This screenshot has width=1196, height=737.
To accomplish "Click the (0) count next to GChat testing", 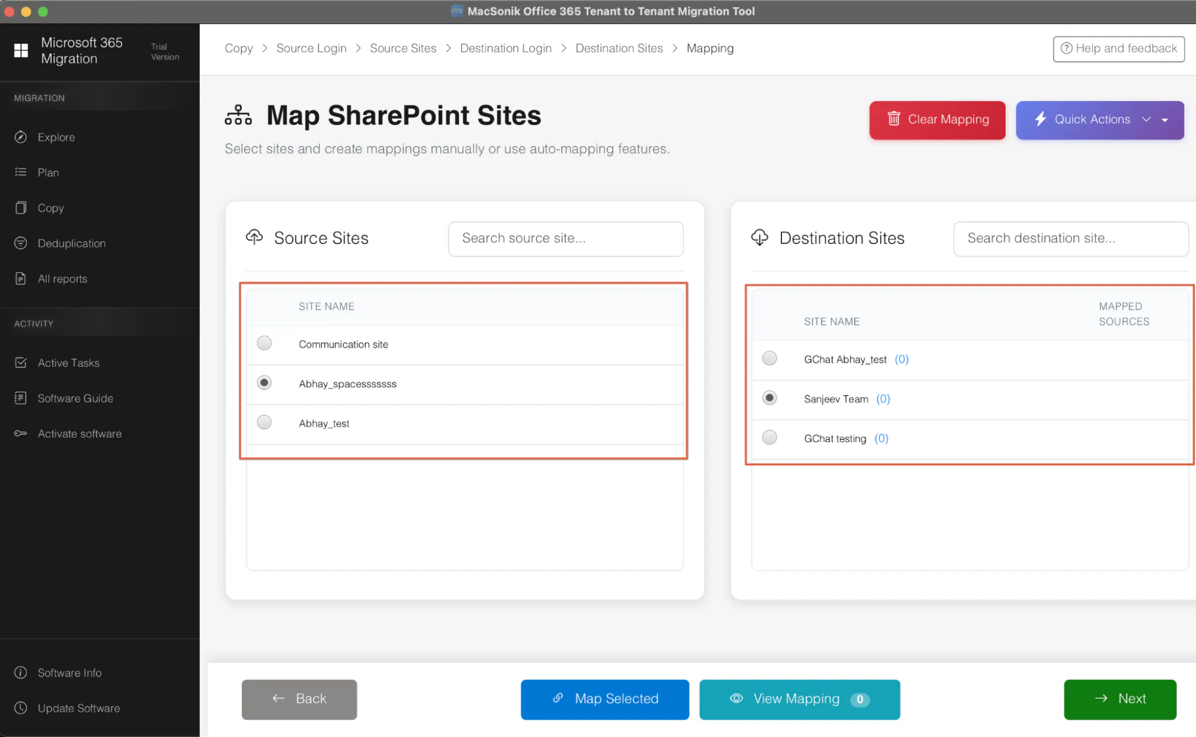I will click(881, 438).
